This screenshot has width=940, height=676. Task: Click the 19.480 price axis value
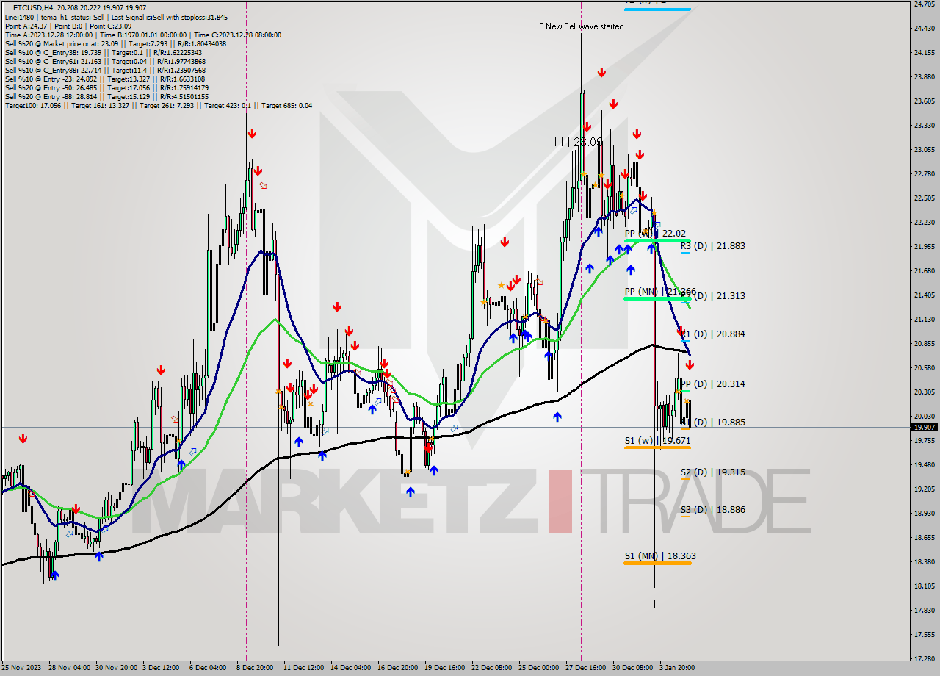coord(923,464)
